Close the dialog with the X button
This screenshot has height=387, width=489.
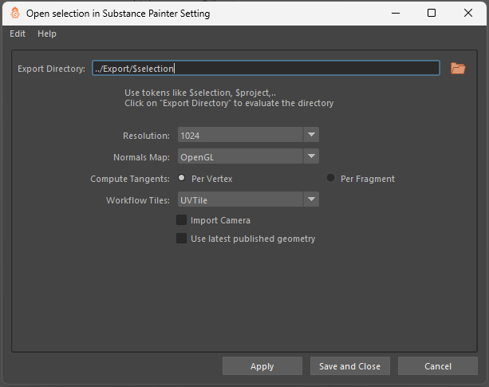(468, 13)
